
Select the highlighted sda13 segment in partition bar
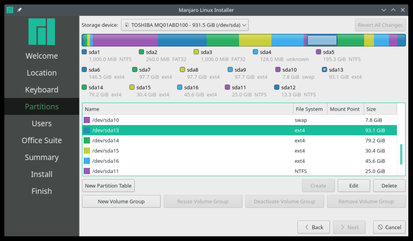(x=322, y=40)
